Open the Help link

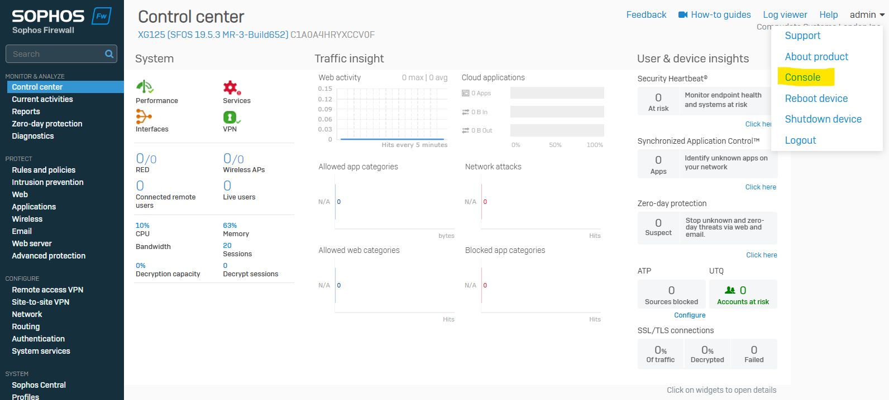(x=829, y=14)
